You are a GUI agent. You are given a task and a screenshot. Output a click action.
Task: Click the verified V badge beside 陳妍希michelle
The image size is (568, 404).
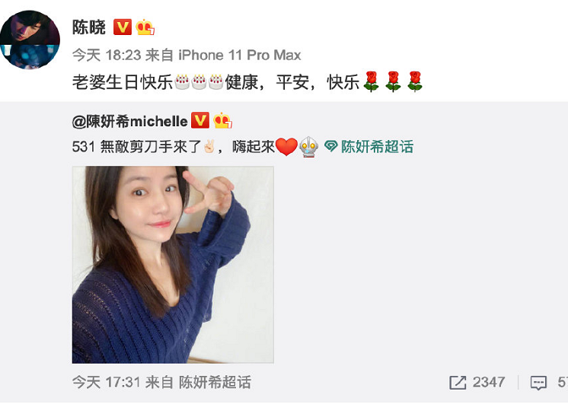200,120
